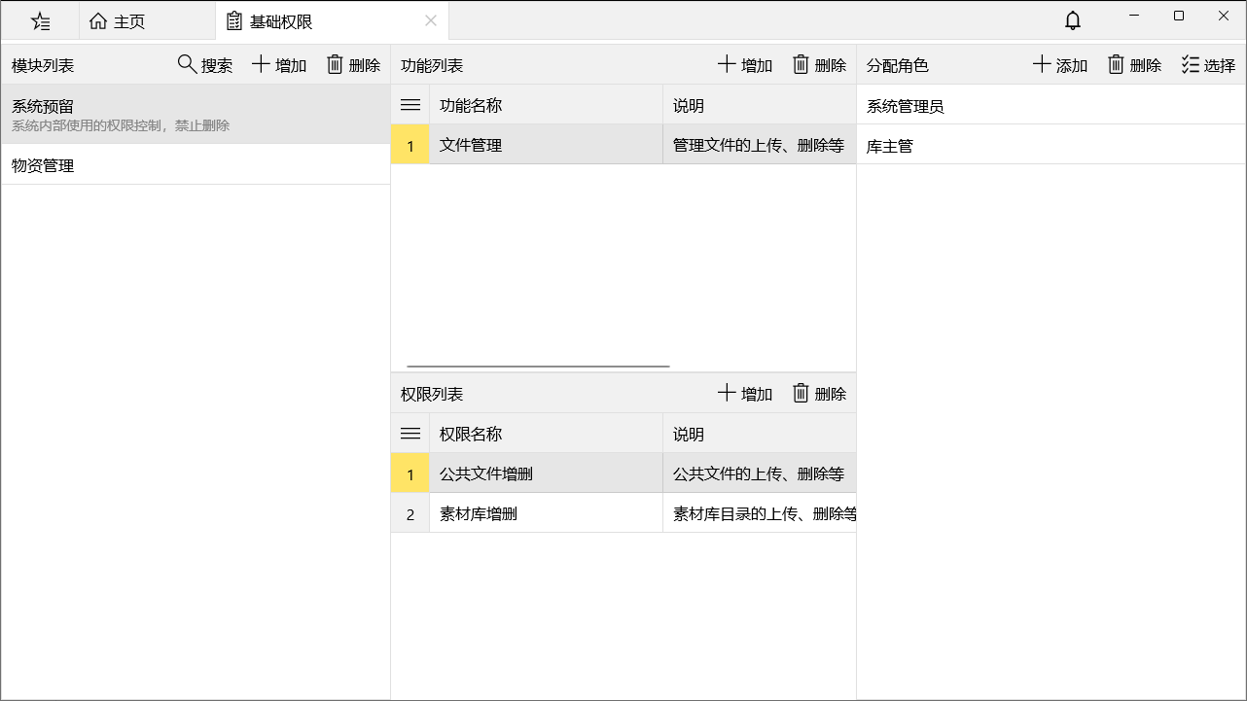Open the hamburger menu in 功能列表 grid
Screen dimensions: 1247x701
(x=410, y=105)
